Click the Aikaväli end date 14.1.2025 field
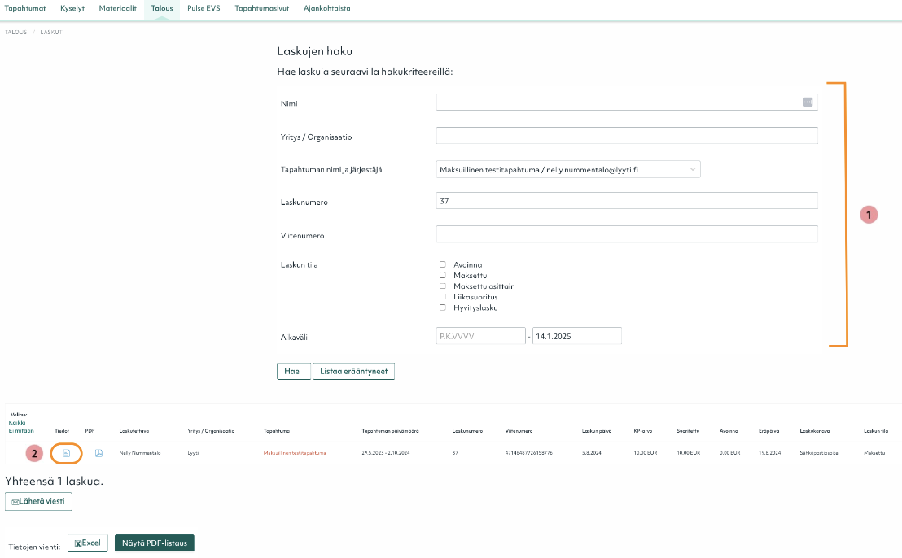The image size is (902, 558). click(577, 336)
